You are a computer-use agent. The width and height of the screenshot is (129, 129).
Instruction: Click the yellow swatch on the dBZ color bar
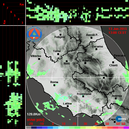(x=94, y=128)
